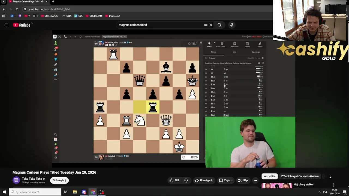Share the video via Udostępnij
The width and height of the screenshot is (349, 196).
(204, 180)
